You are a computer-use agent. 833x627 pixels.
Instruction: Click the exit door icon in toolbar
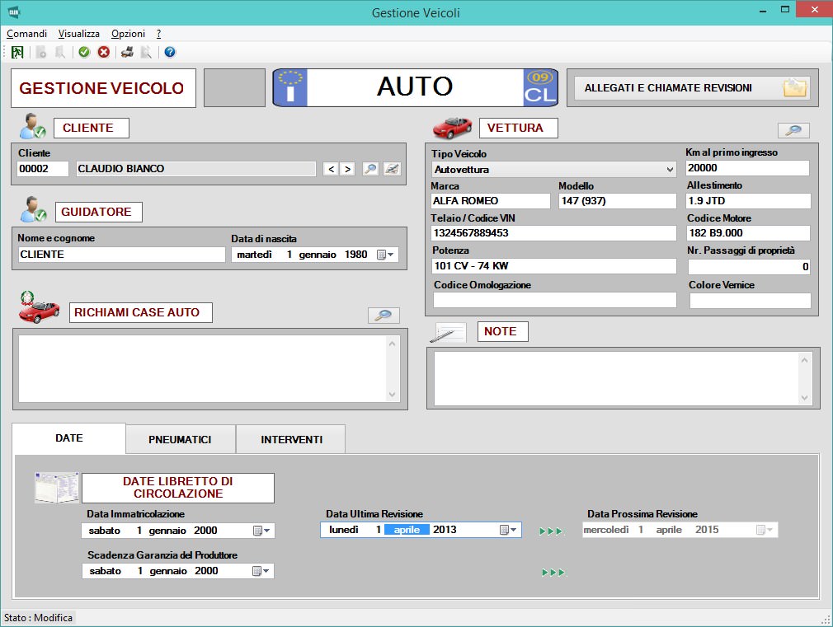(x=17, y=52)
